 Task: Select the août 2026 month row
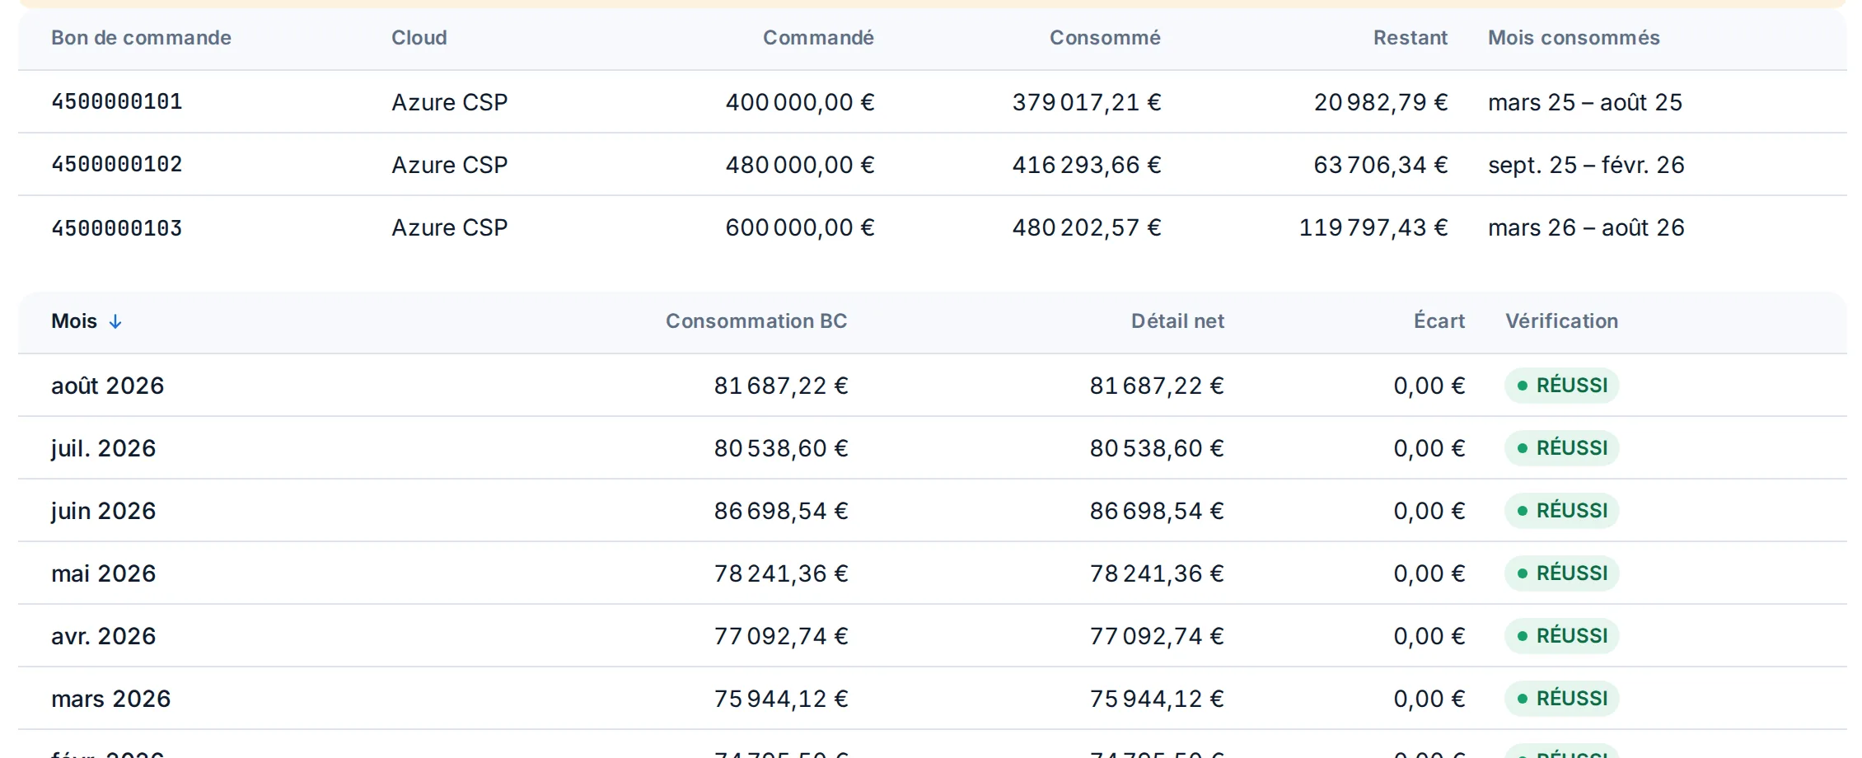[x=933, y=386]
